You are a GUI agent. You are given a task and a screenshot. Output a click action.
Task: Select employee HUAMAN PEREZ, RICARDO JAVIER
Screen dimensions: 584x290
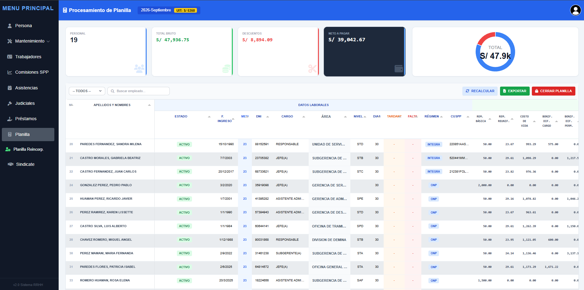[106, 199]
